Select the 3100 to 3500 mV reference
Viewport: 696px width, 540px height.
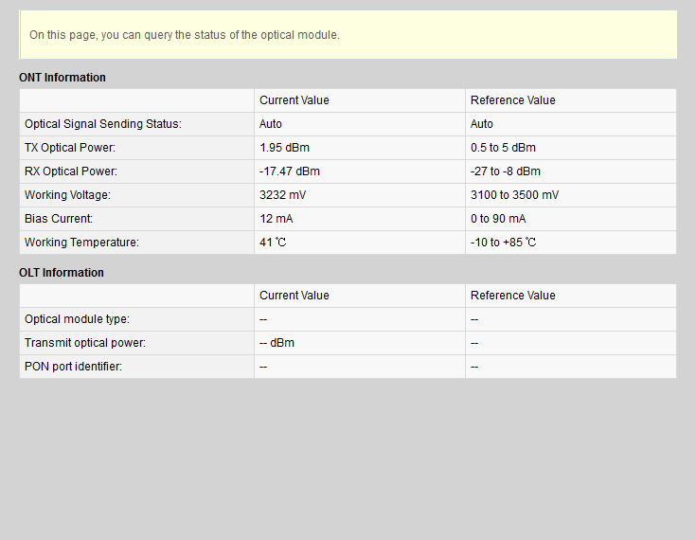[514, 195]
